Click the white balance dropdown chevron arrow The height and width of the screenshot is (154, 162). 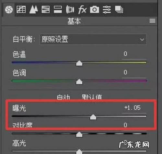point(142,39)
